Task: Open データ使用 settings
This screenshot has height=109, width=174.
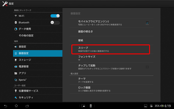Action: (x=38, y=29)
